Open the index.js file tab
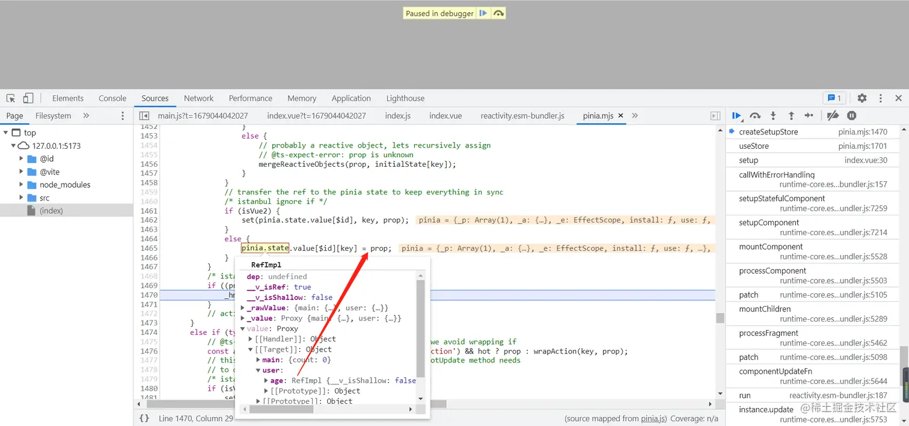 (x=397, y=115)
